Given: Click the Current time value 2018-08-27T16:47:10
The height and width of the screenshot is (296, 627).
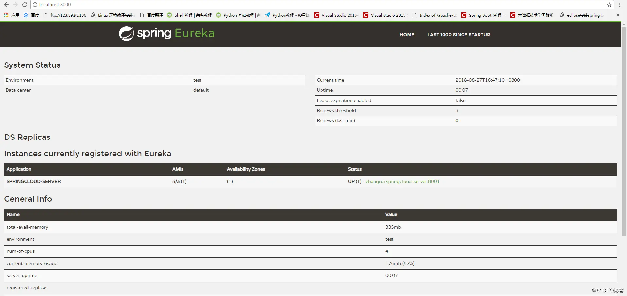Looking at the screenshot, I should pos(488,80).
